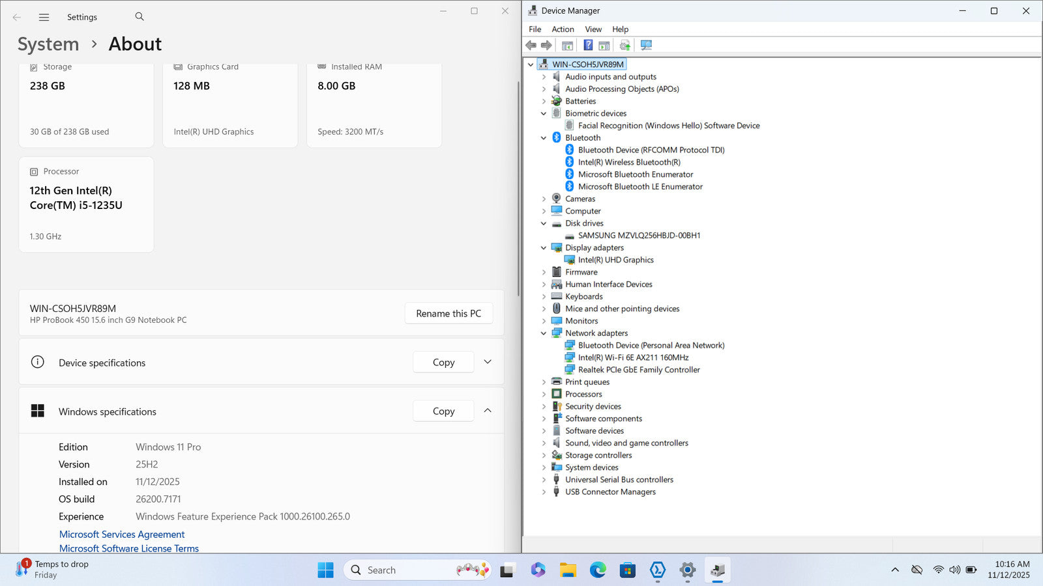The width and height of the screenshot is (1043, 586).
Task: Open File Explorer from the taskbar
Action: point(568,570)
